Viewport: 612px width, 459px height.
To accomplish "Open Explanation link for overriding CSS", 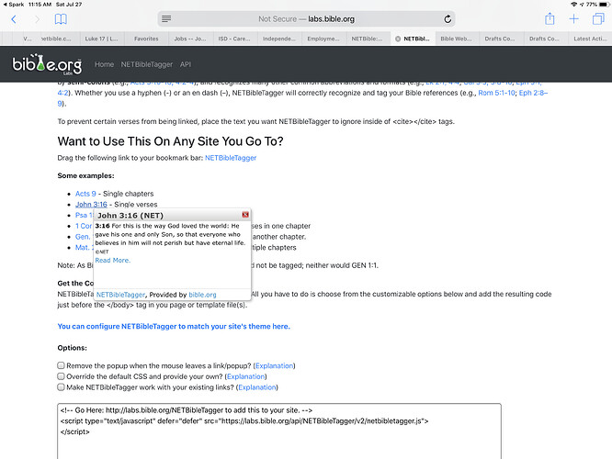I will 246,376.
